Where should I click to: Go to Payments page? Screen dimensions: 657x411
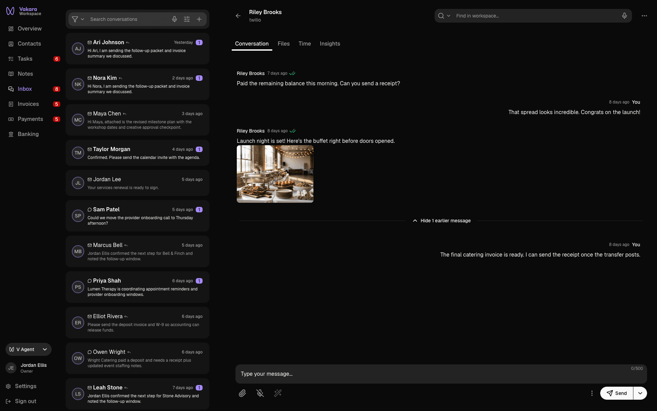(x=29, y=119)
